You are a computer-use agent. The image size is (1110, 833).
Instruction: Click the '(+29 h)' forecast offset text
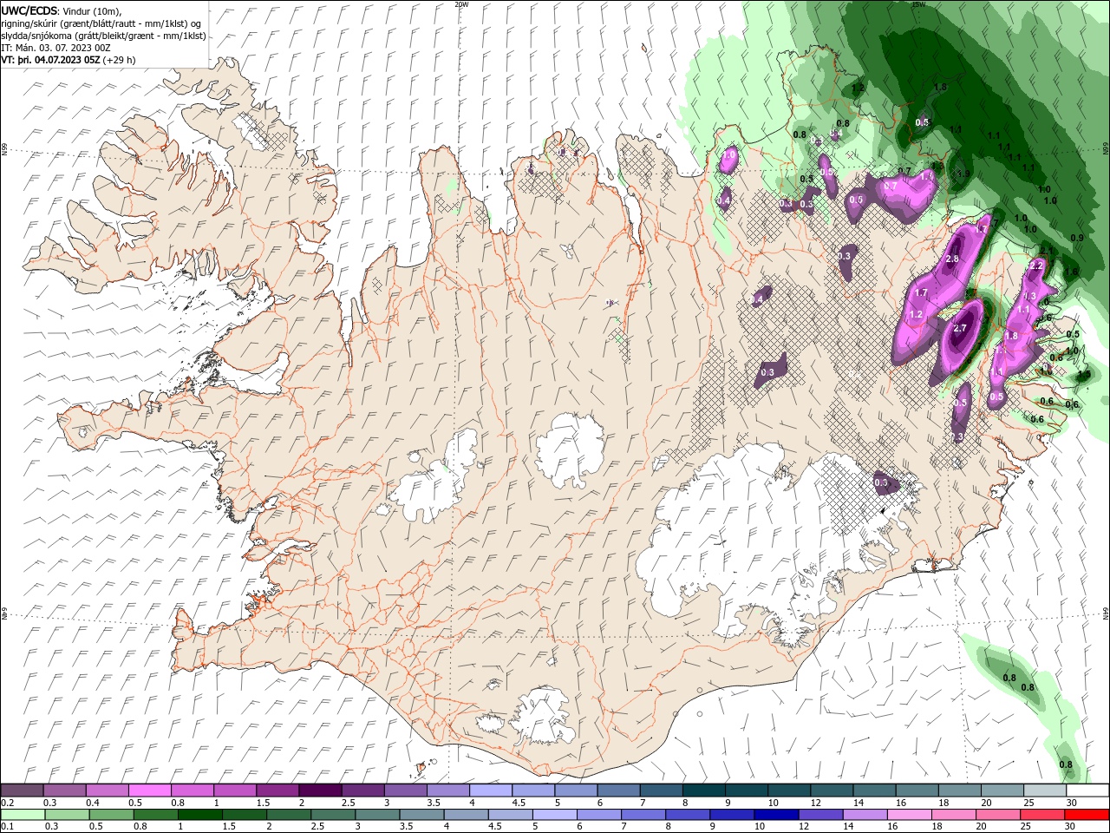tap(120, 60)
